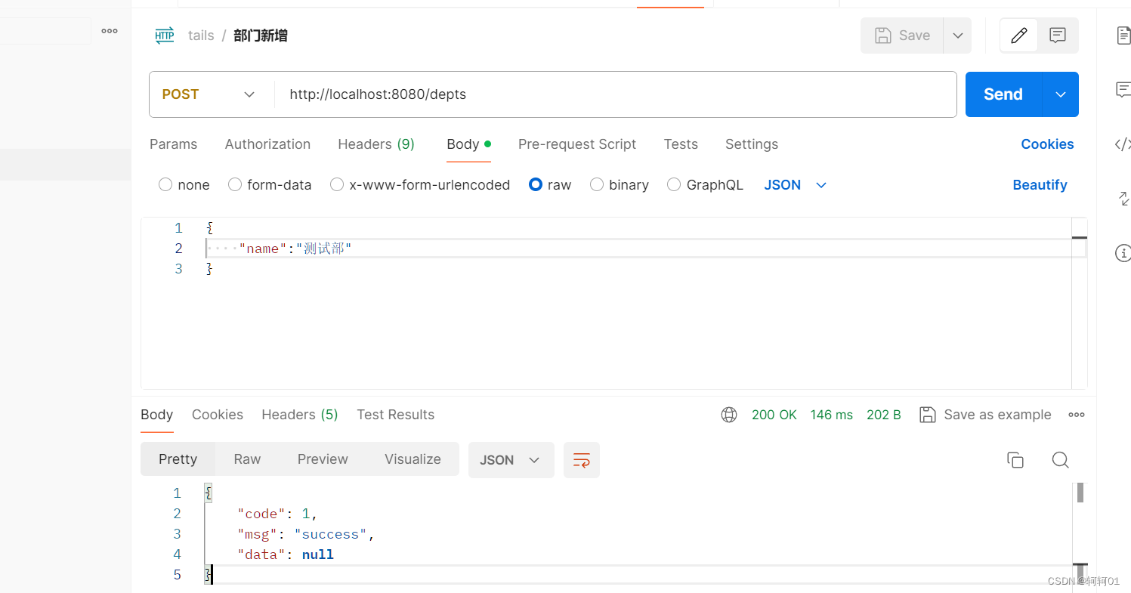Click the 200 OK status text

774,415
